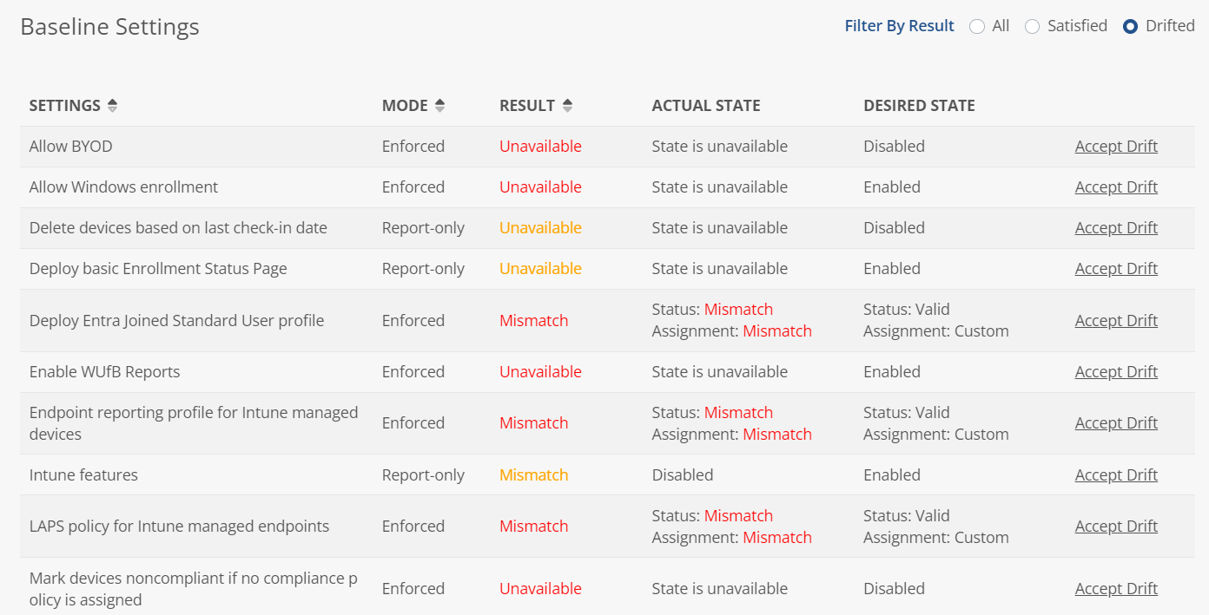Sort by the Settings column arrows
The image size is (1209, 615).
(112, 106)
